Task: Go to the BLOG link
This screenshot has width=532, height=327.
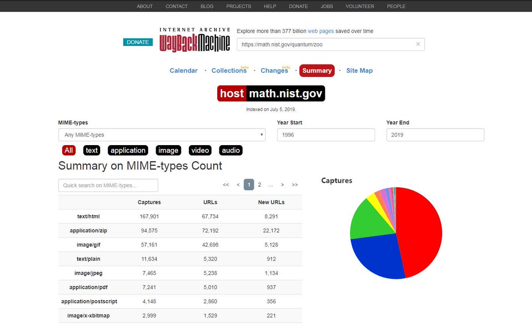Action: click(207, 6)
